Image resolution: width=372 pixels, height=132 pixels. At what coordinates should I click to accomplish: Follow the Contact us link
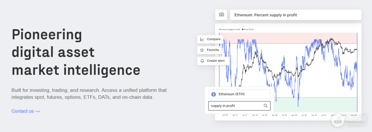(x=26, y=111)
